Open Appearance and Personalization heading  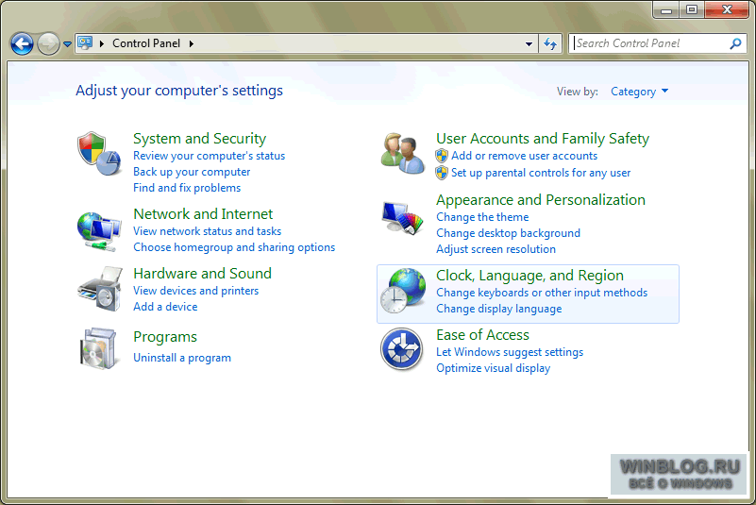tap(541, 200)
